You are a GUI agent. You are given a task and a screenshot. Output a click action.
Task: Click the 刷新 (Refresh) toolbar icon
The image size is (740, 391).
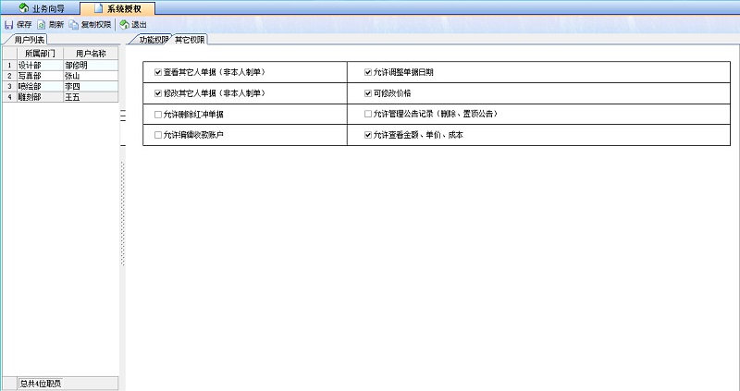pyautogui.click(x=41, y=24)
